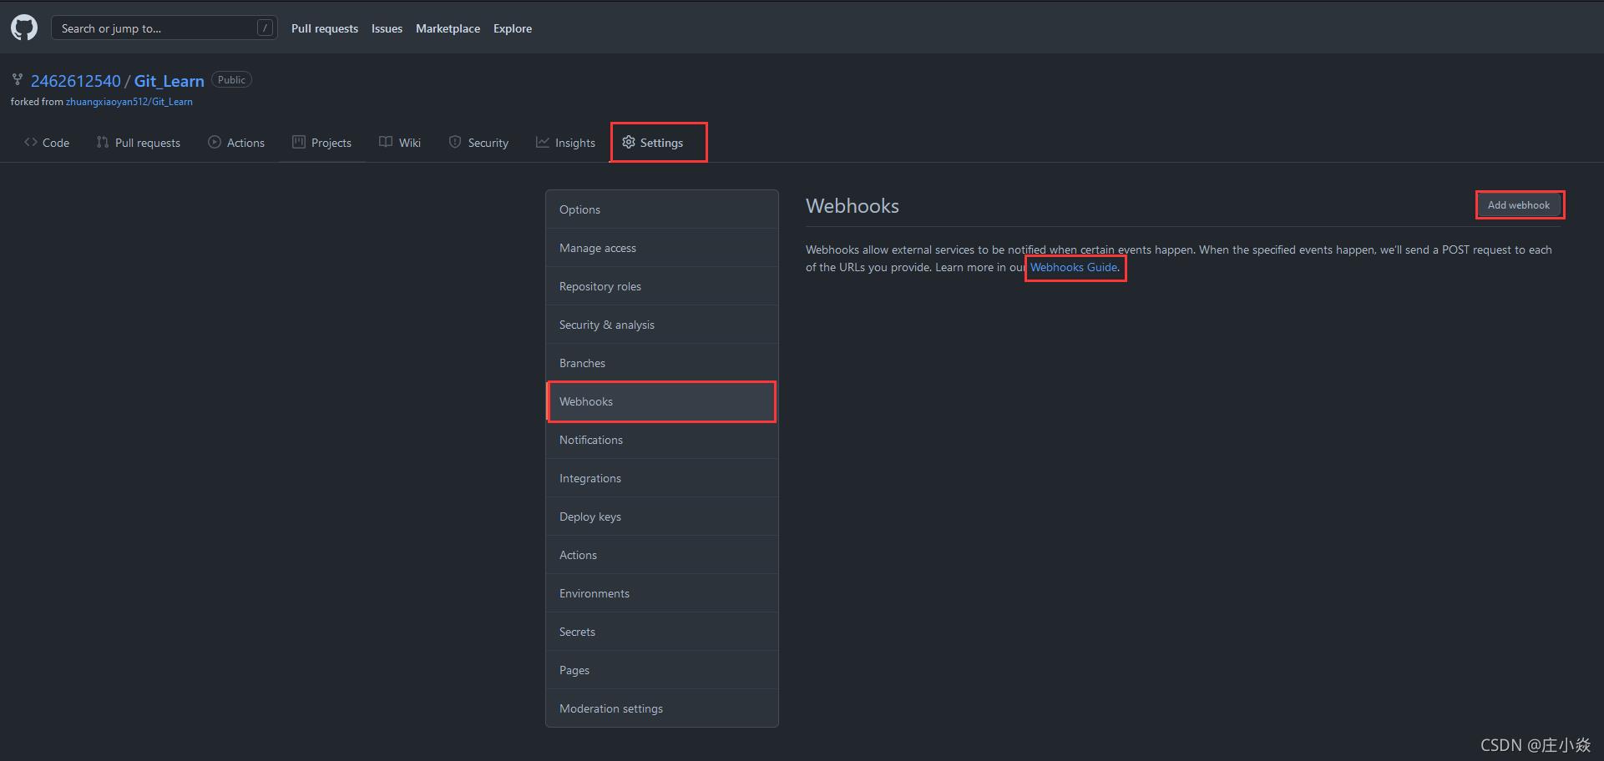The image size is (1604, 761).
Task: Click the GitHub logo icon
Action: click(24, 28)
